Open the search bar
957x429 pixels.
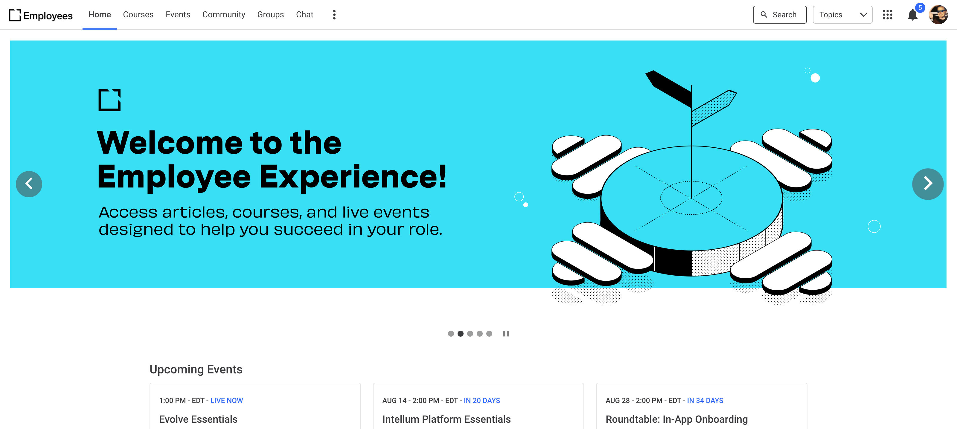tap(780, 14)
